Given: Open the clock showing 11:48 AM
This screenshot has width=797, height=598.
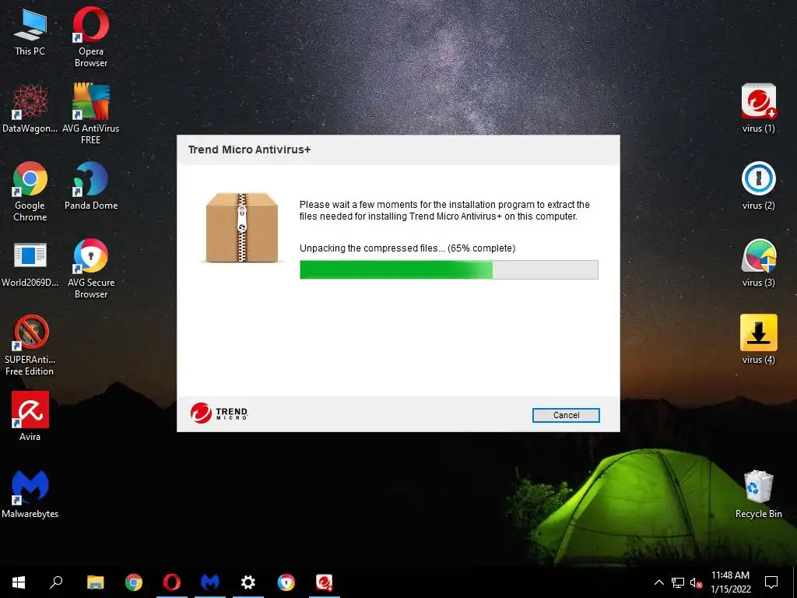Looking at the screenshot, I should pos(730,582).
